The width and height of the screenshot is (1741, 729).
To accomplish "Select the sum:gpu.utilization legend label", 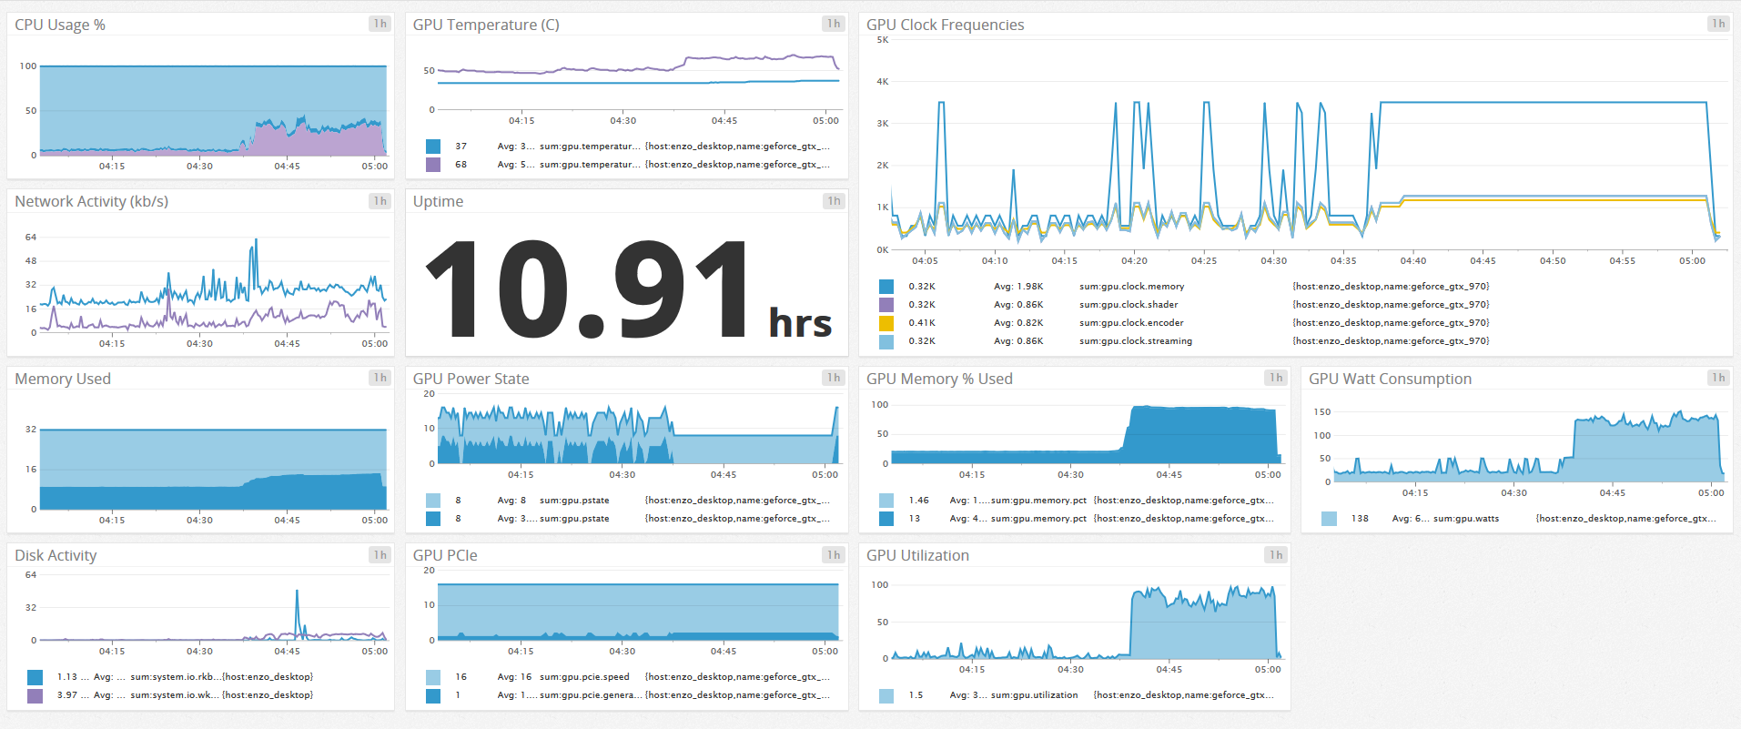I will (x=1034, y=695).
